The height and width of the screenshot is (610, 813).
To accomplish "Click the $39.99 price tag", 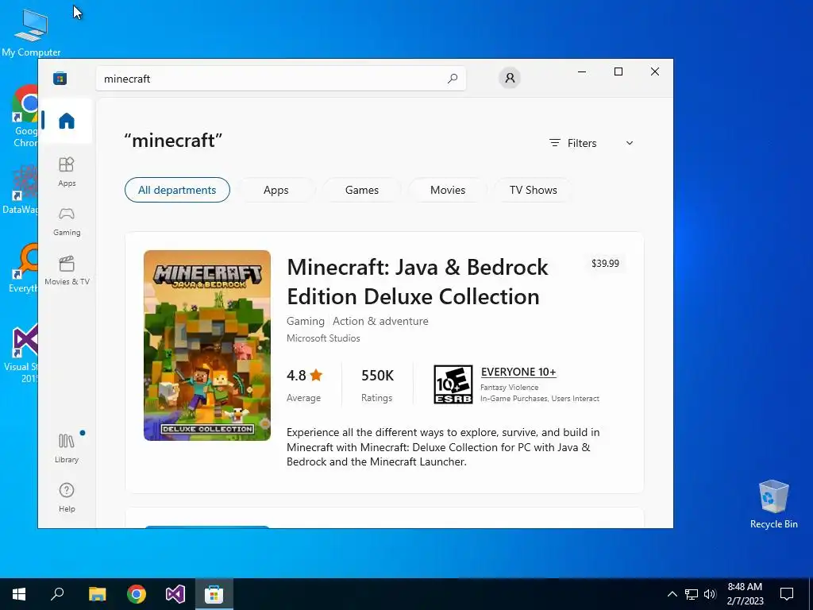I will tap(605, 263).
